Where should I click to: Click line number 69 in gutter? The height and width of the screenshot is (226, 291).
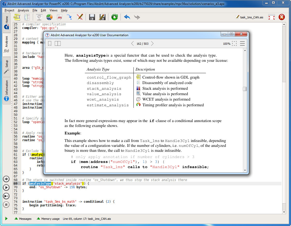(x=16, y=184)
